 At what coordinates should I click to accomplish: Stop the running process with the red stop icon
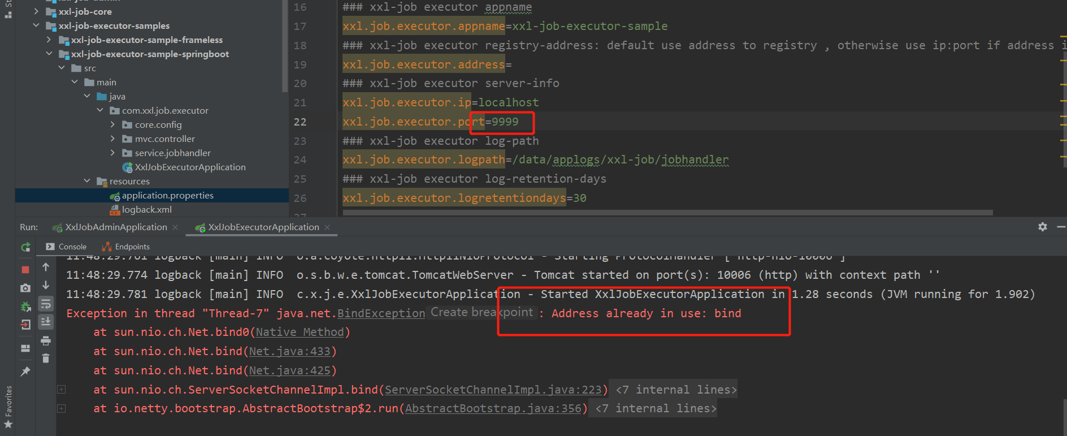click(25, 270)
